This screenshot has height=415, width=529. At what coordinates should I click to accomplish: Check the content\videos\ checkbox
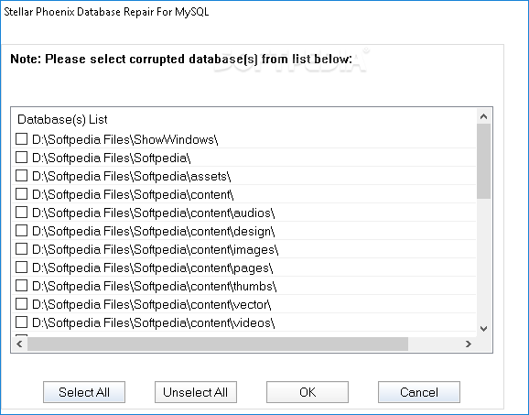click(22, 322)
